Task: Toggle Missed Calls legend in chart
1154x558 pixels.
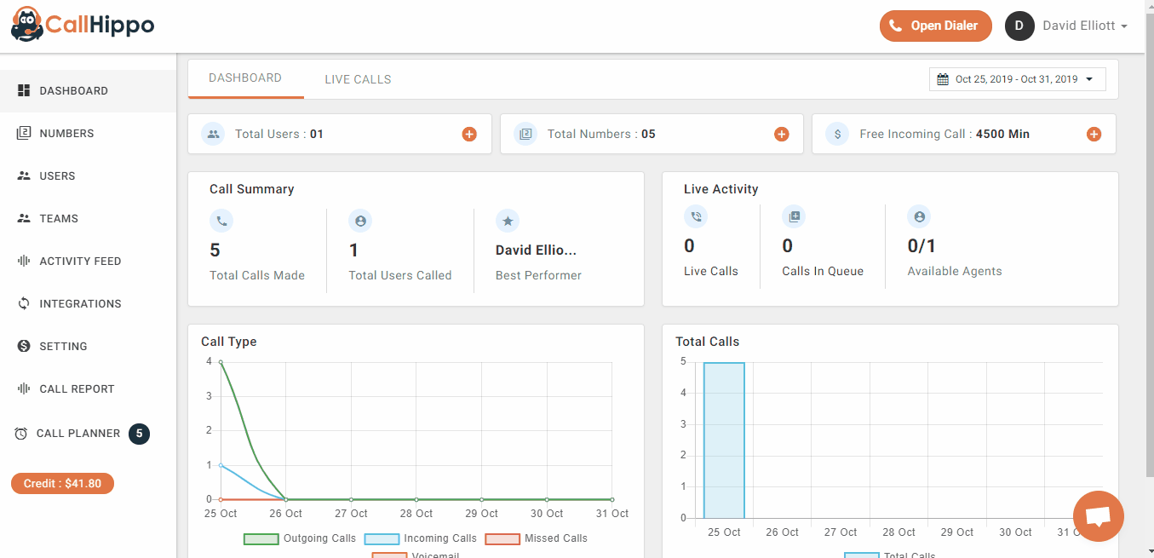Action: (x=536, y=538)
